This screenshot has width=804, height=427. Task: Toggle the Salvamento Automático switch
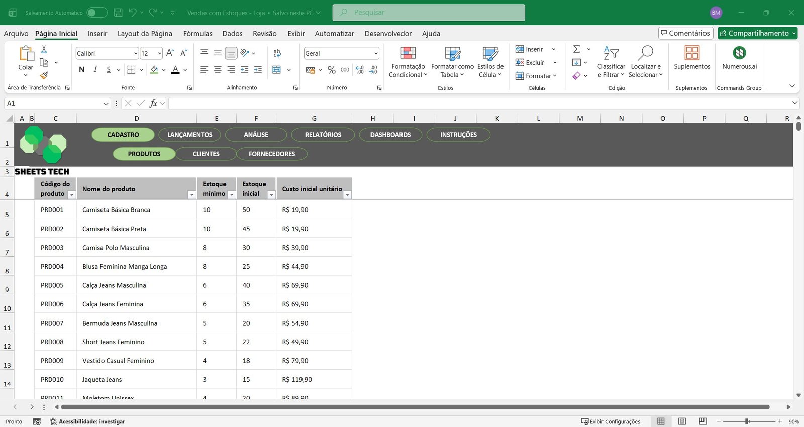96,13
